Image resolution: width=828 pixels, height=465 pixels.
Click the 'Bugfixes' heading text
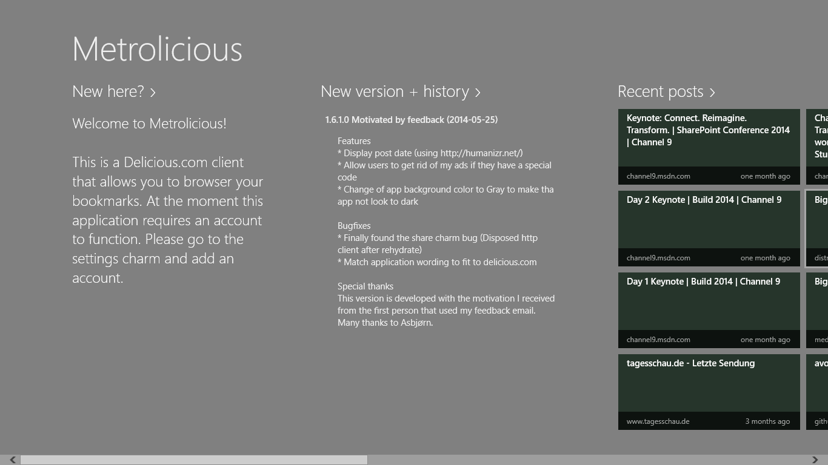(x=354, y=226)
